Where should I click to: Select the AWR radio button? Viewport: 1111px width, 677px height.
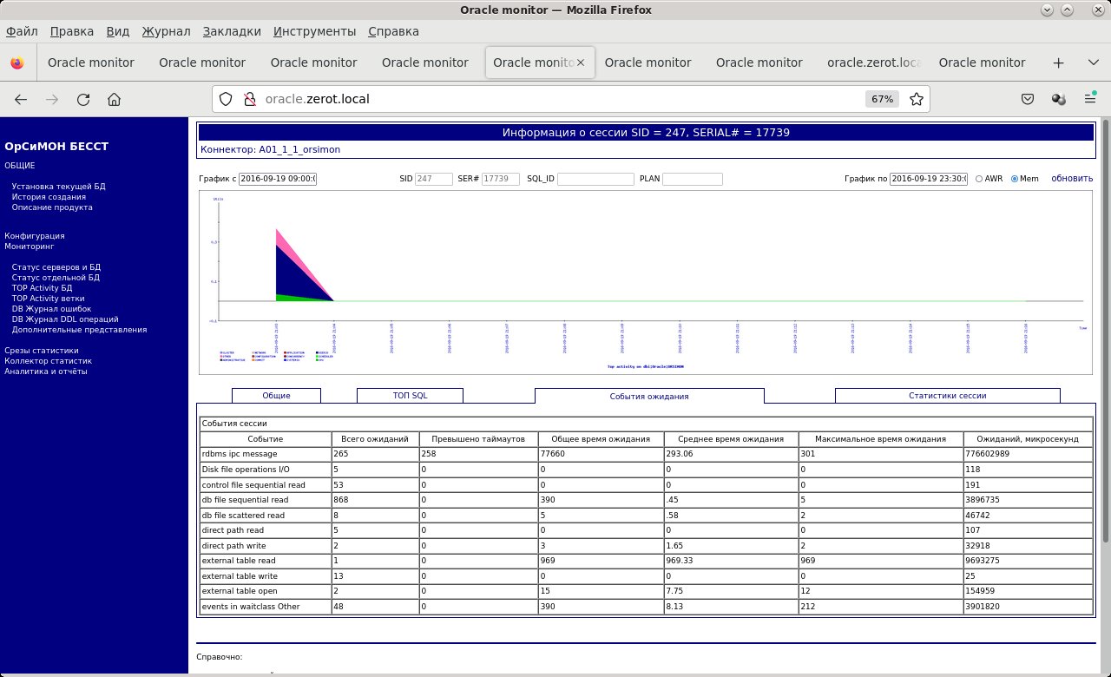(x=980, y=179)
